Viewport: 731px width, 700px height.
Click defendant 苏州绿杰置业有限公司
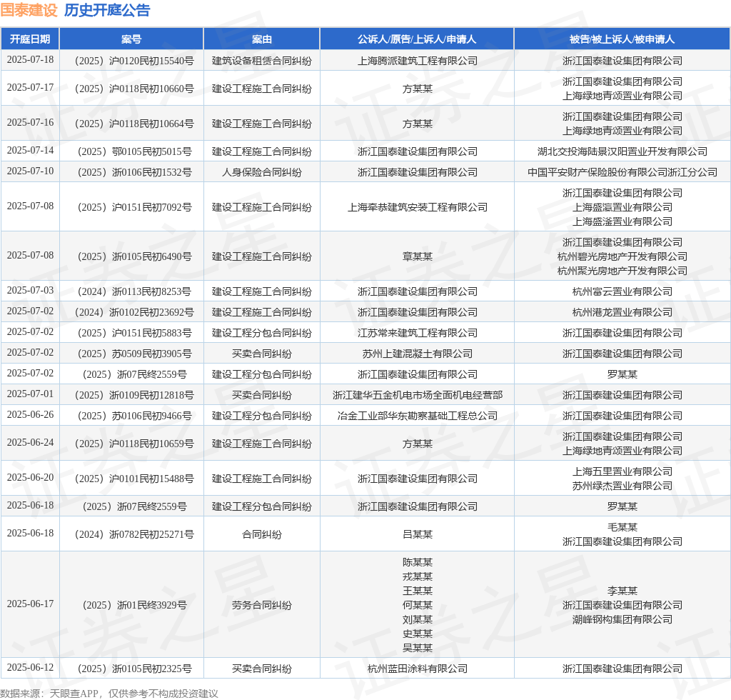pos(622,486)
